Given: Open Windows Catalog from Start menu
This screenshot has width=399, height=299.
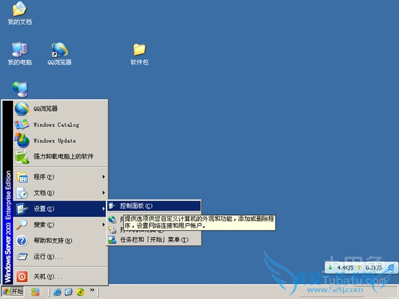Looking at the screenshot, I should 55,125.
